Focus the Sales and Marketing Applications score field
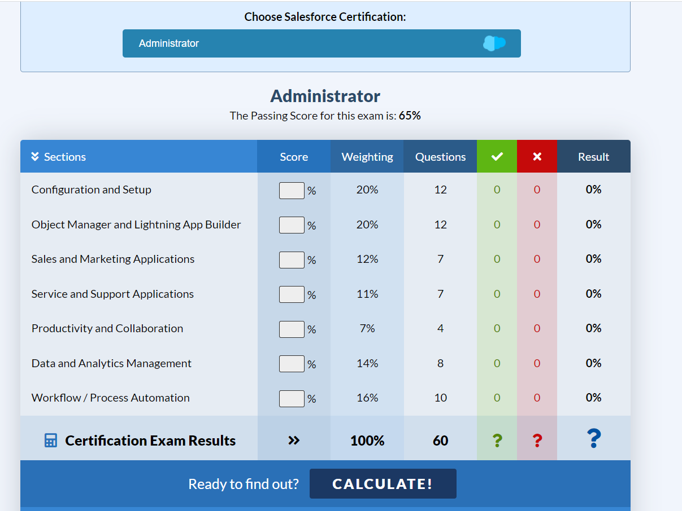The image size is (682, 511). coord(292,260)
